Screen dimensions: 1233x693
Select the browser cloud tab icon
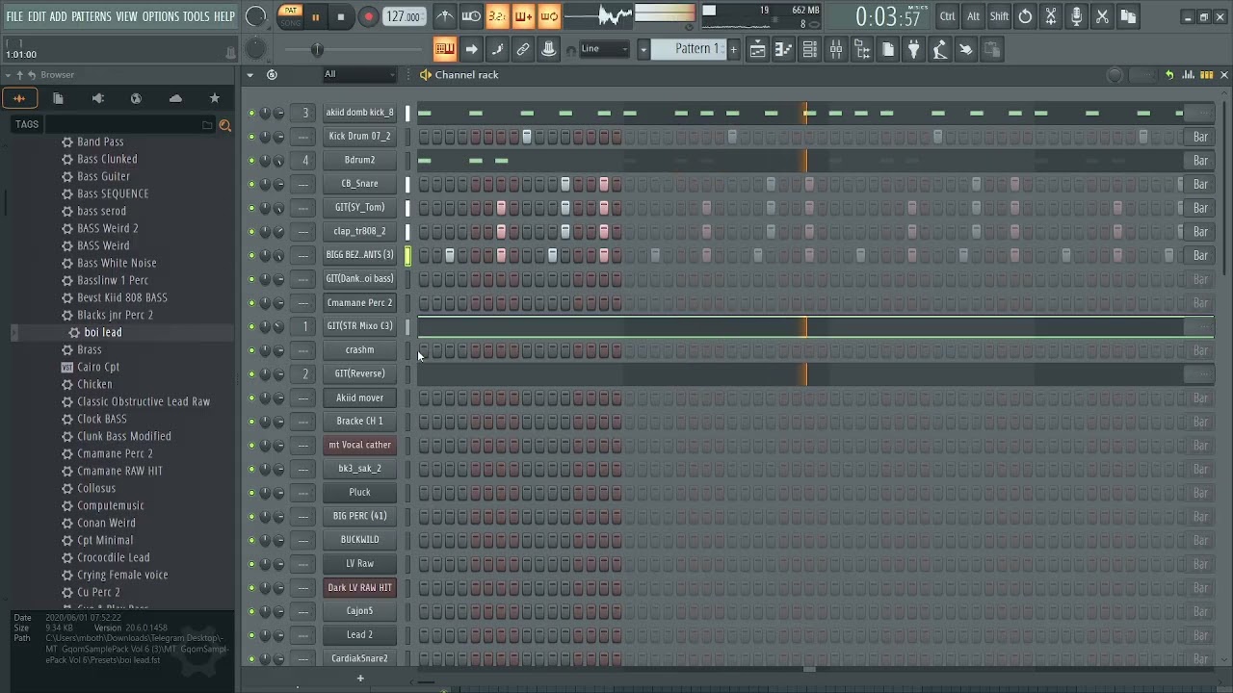(175, 98)
